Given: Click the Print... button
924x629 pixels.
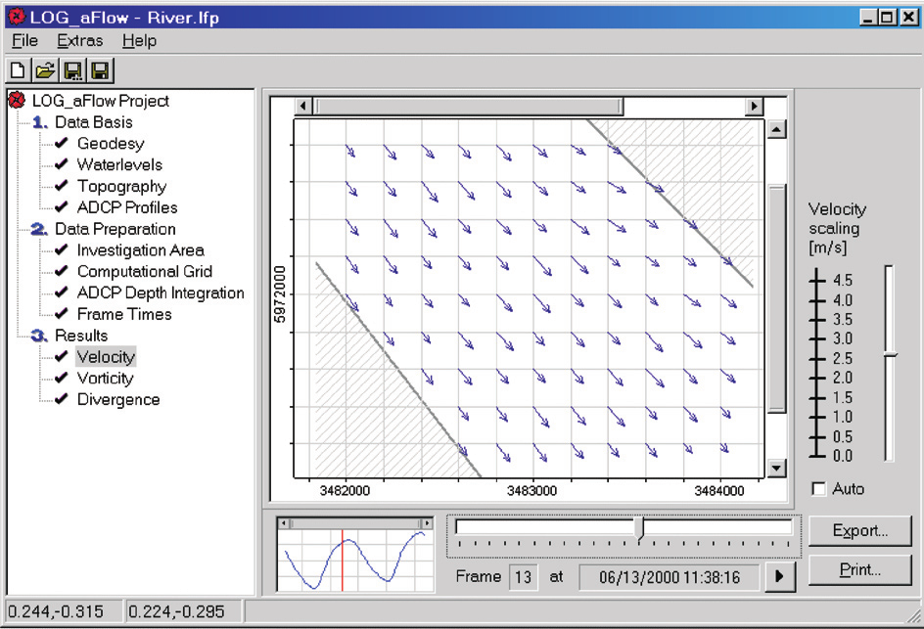Looking at the screenshot, I should (859, 568).
